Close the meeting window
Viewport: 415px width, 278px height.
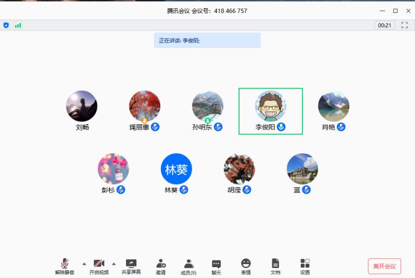(408, 11)
